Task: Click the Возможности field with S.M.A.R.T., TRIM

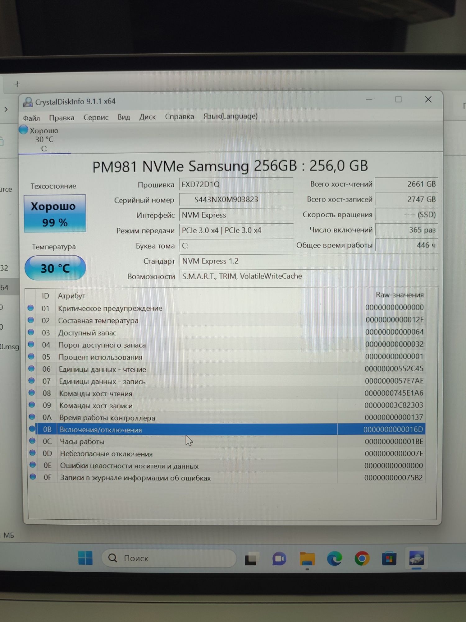Action: pos(308,276)
